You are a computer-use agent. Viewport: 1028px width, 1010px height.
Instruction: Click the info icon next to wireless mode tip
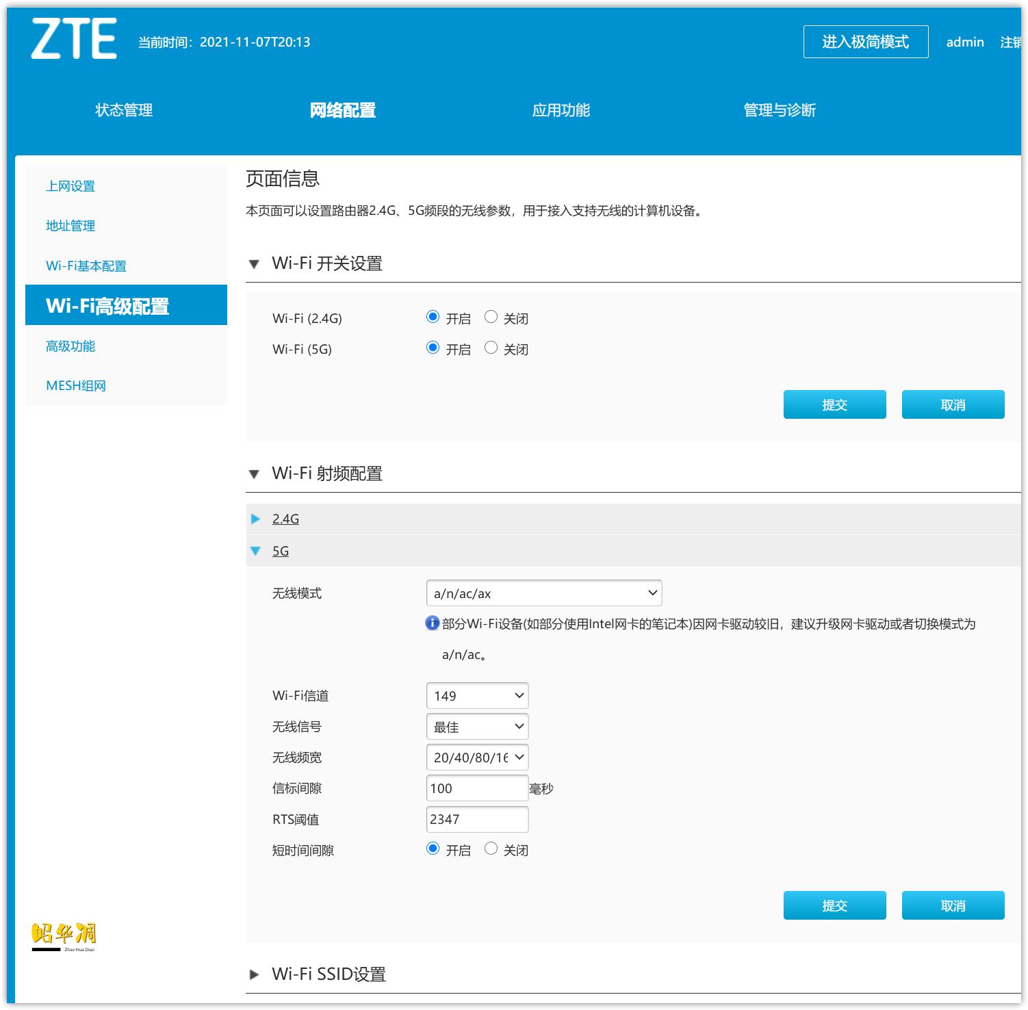tap(433, 624)
